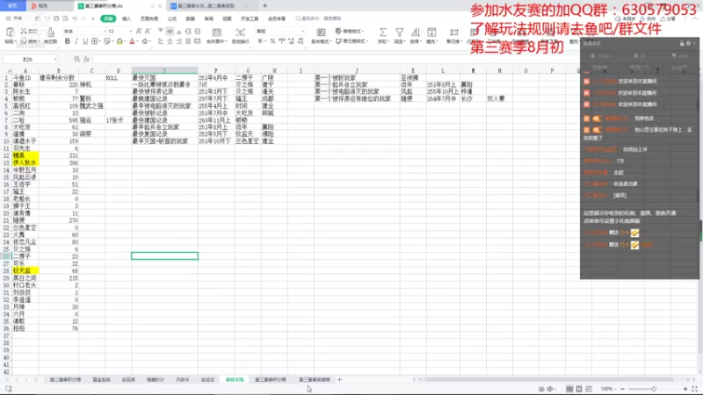
Task: Select the green Start ribbon tab
Action: pos(108,18)
